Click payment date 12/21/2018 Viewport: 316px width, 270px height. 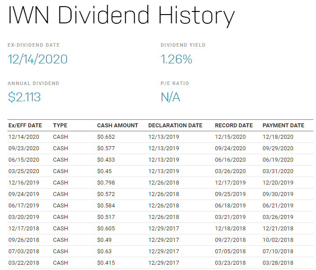(278, 229)
